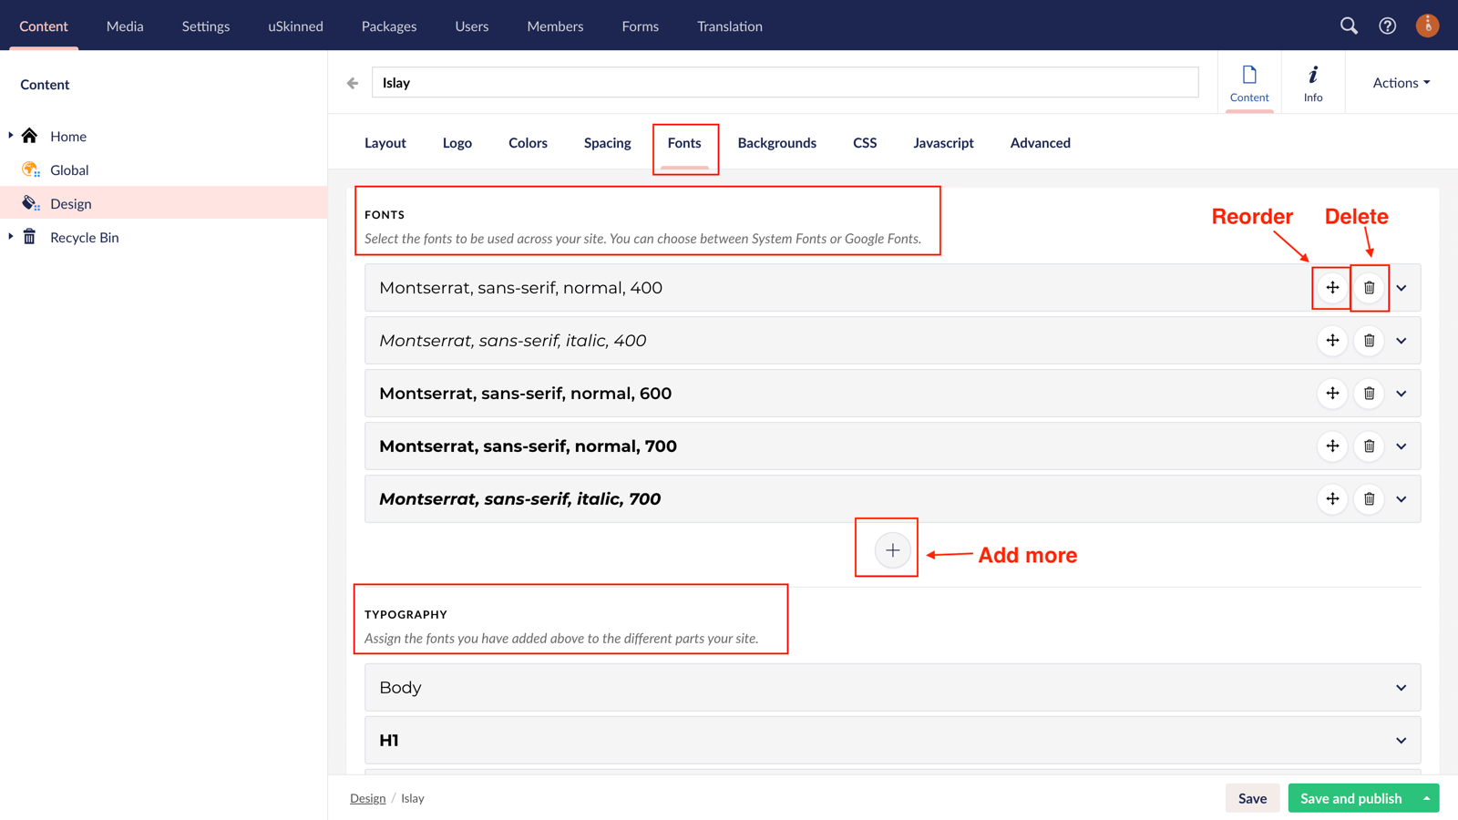Open the help question mark icon
The image size is (1458, 820).
pyautogui.click(x=1387, y=26)
